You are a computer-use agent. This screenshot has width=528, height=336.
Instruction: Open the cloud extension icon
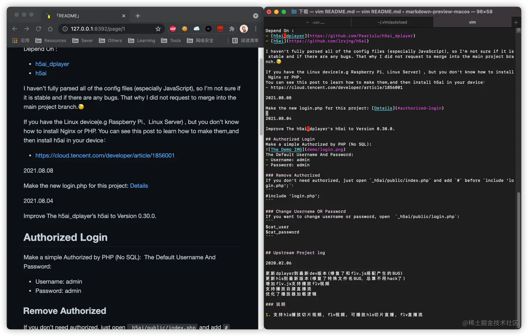click(197, 29)
